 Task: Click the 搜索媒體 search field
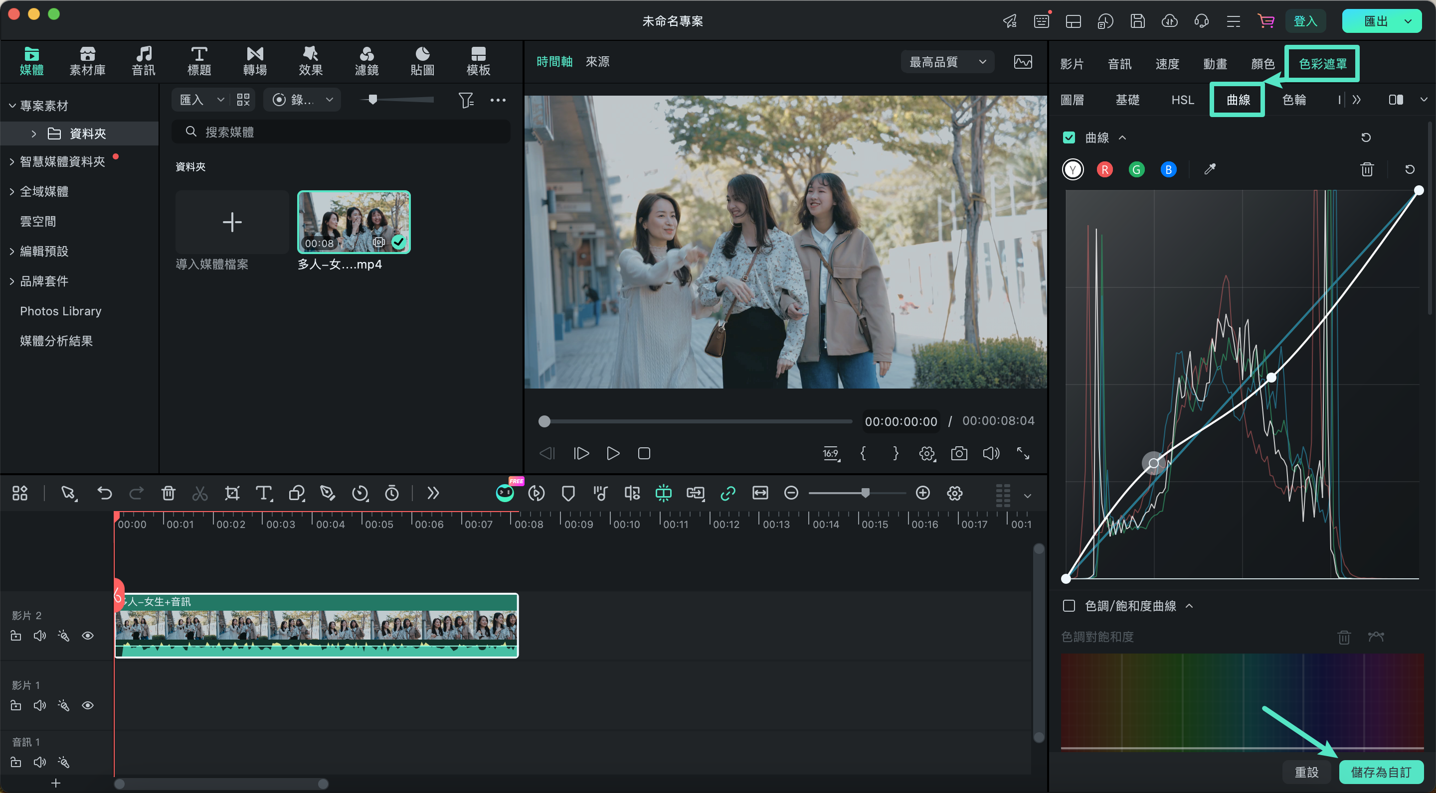pos(341,132)
